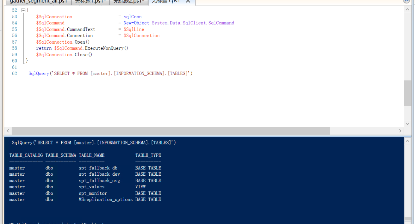
Task: Click the Close() call on line 59
Action: pos(84,55)
